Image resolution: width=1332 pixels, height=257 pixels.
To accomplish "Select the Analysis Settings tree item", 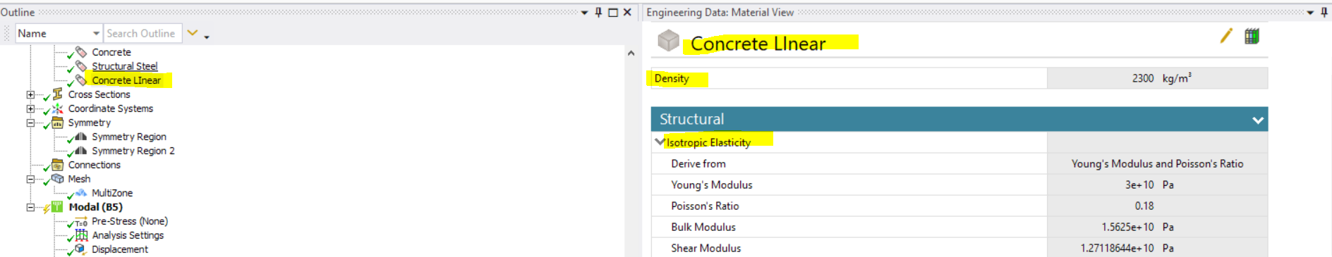I will (128, 235).
